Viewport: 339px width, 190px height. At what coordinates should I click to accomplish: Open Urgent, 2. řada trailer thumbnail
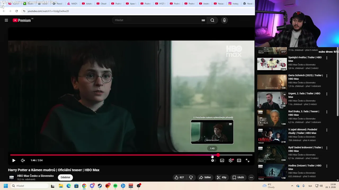pyautogui.click(x=272, y=100)
